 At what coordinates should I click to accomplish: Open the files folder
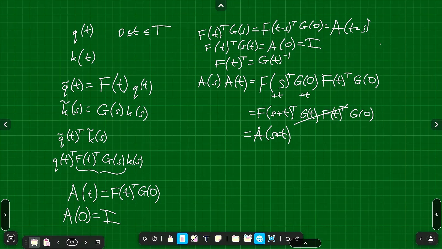point(236,238)
